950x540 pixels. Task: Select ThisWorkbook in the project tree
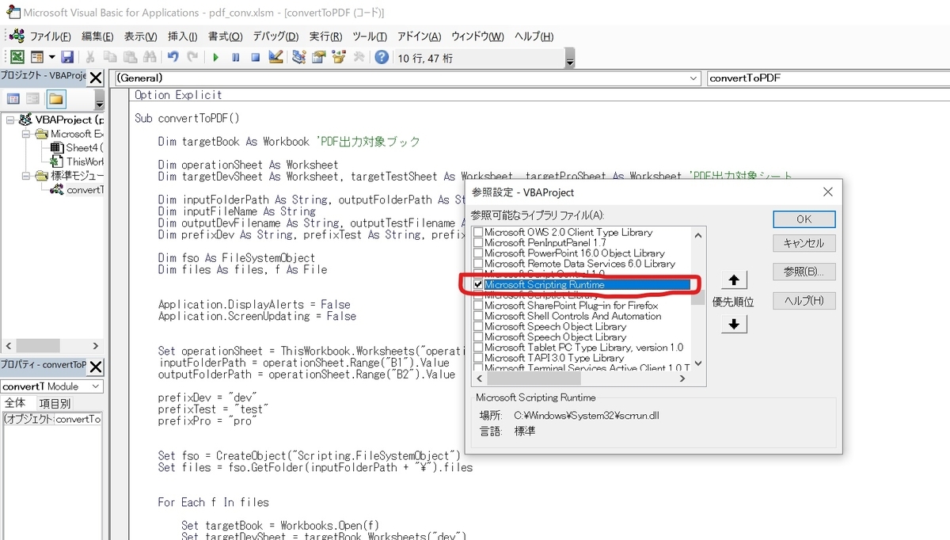78,162
